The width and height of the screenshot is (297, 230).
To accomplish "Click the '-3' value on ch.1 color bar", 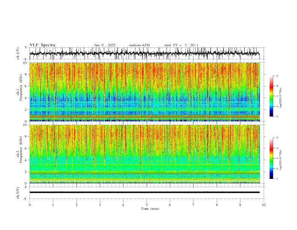I will (x=276, y=76).
